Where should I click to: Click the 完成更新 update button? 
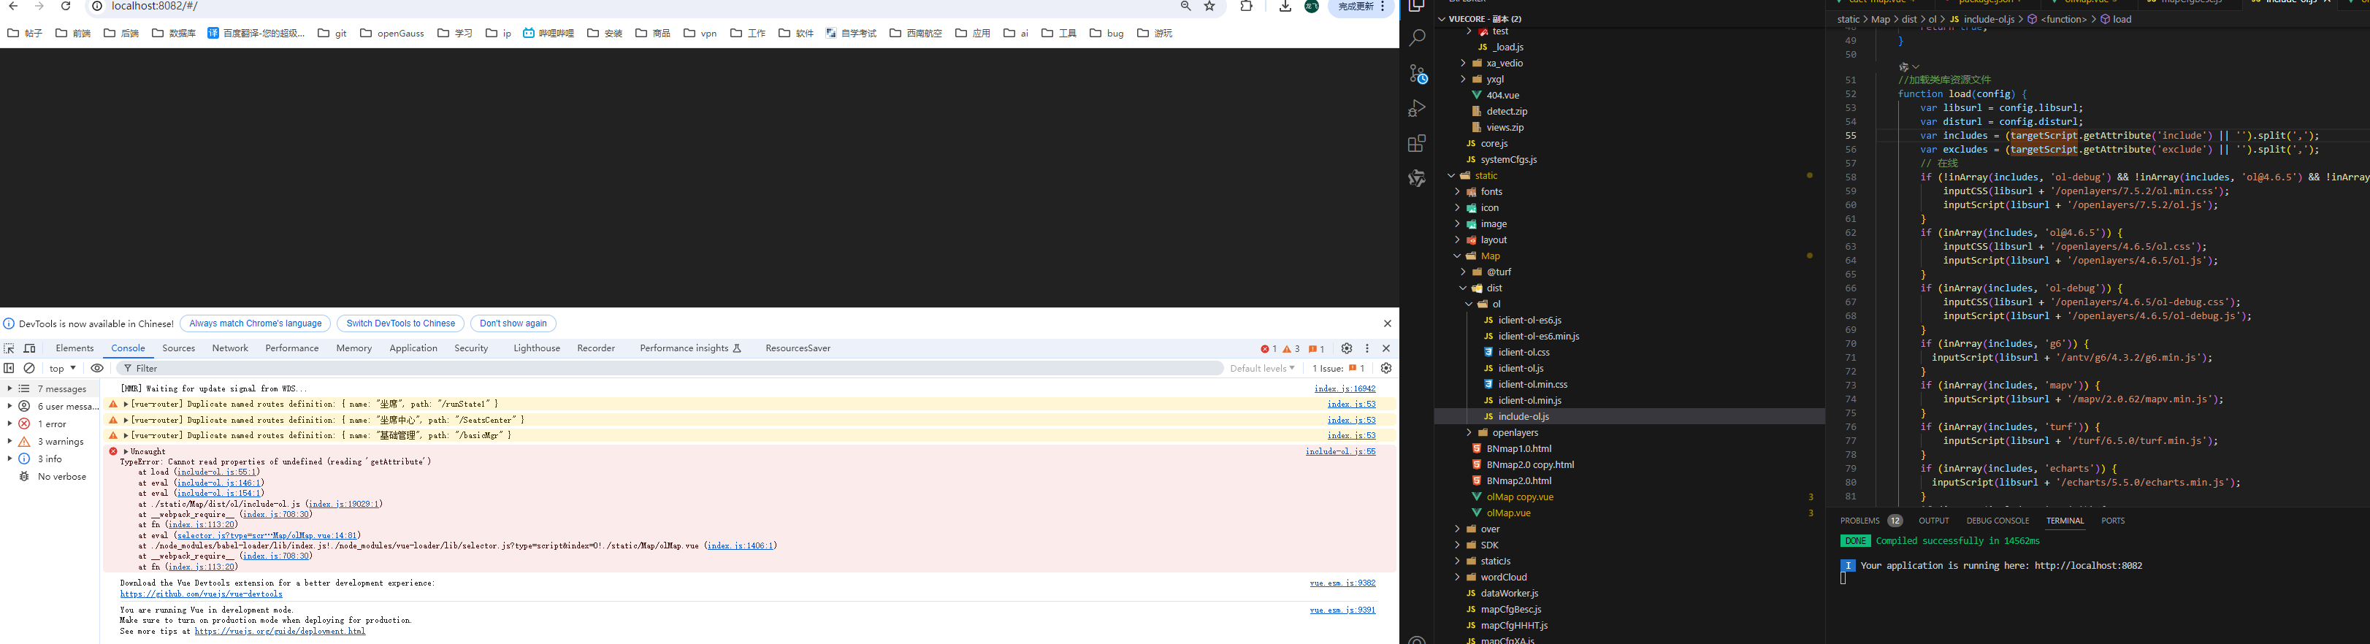pyautogui.click(x=1356, y=7)
